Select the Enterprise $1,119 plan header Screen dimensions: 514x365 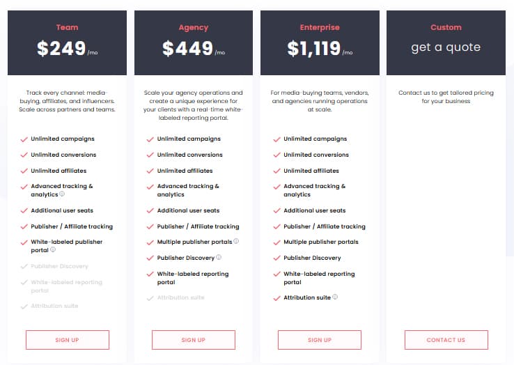click(x=320, y=42)
